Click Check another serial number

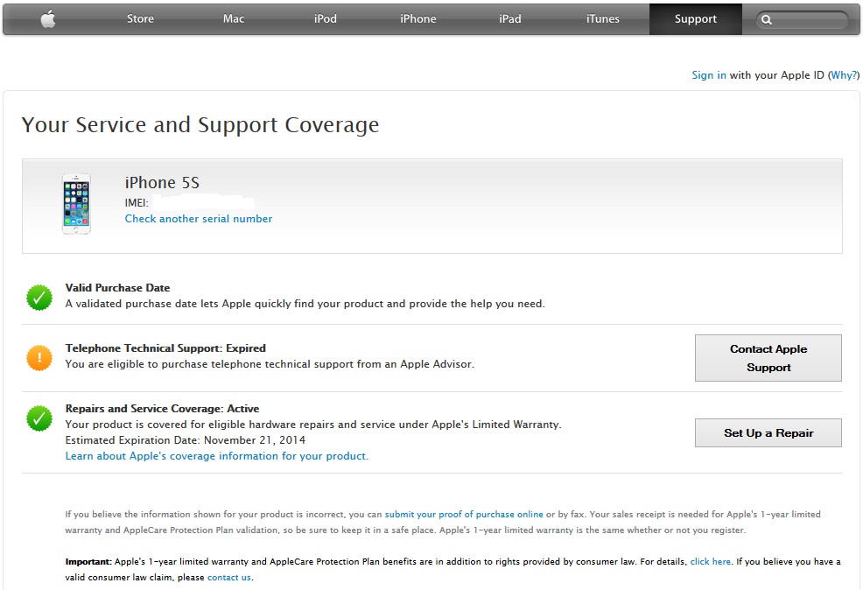(x=198, y=219)
